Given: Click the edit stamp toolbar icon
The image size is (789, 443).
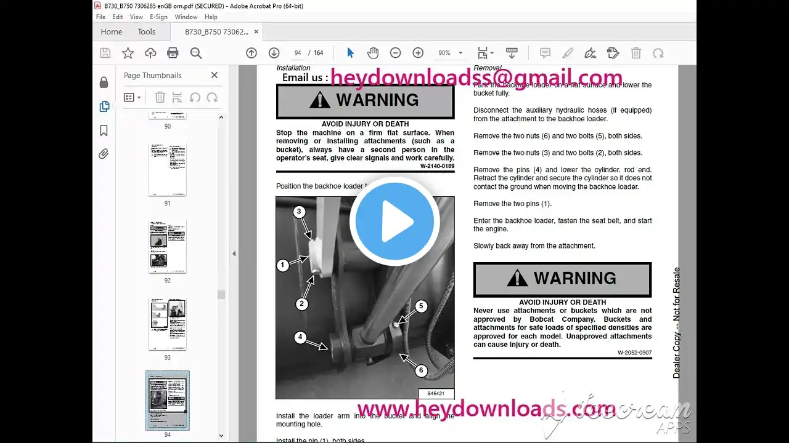Looking at the screenshot, I should click(x=613, y=53).
